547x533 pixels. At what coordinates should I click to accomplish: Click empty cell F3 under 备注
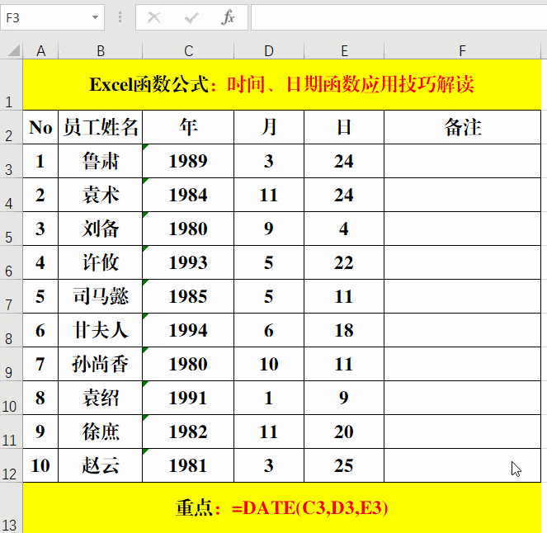coord(462,161)
